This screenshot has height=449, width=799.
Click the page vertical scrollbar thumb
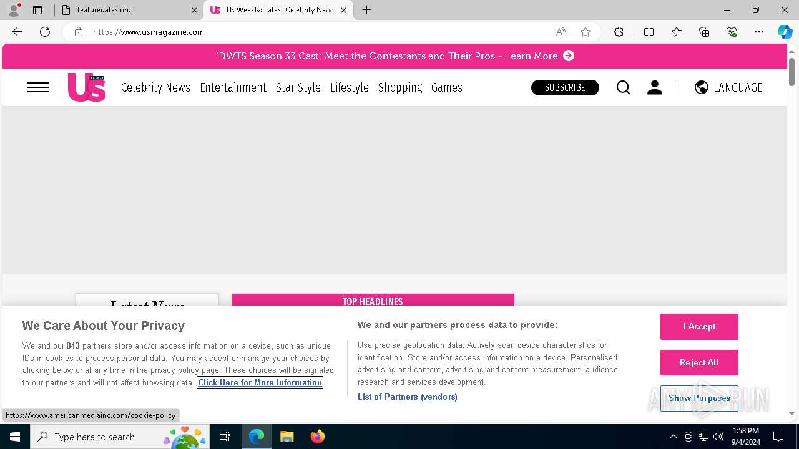coord(792,71)
